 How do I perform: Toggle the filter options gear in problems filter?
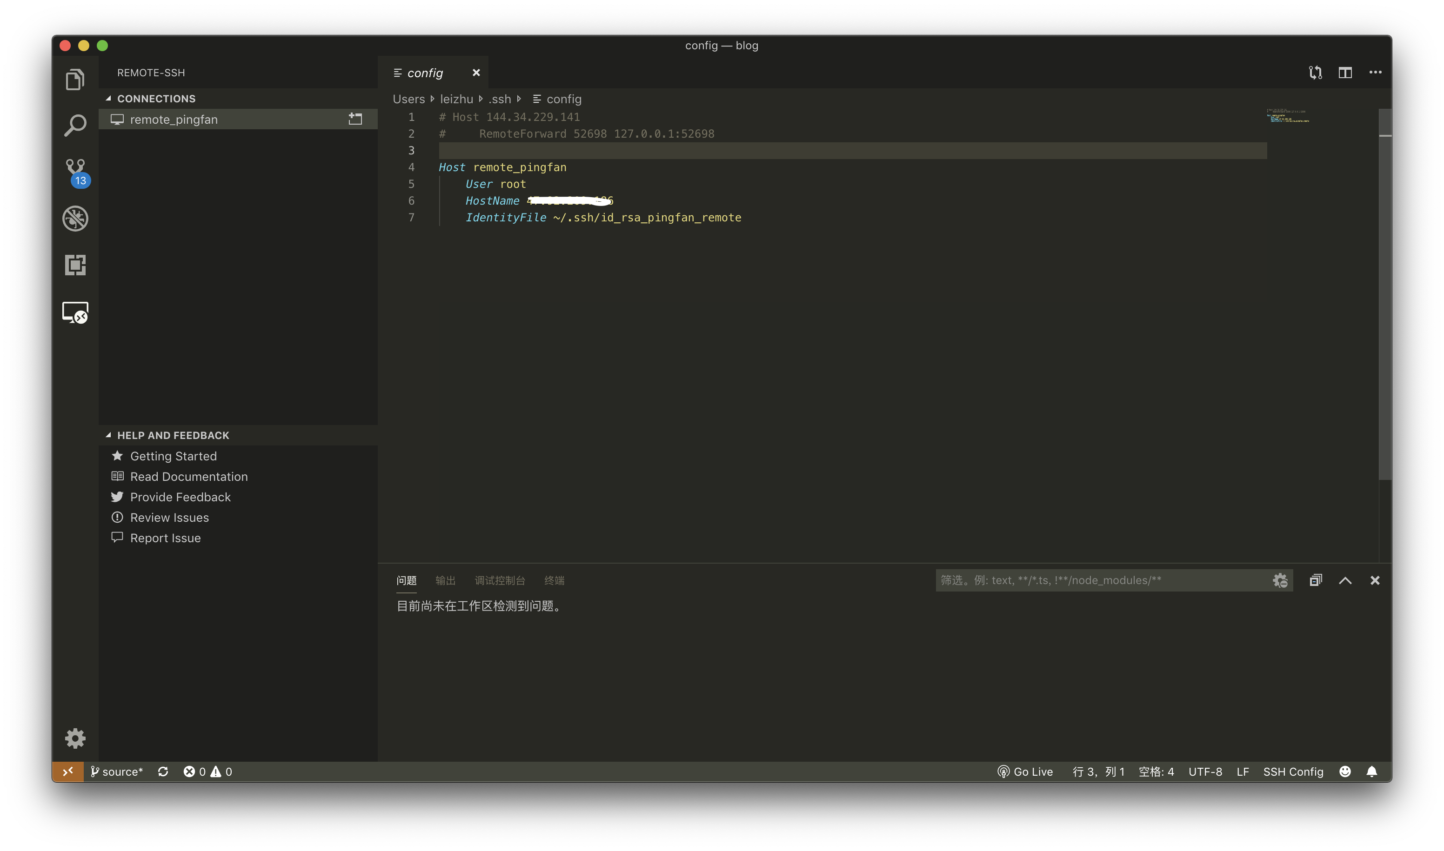1280,580
